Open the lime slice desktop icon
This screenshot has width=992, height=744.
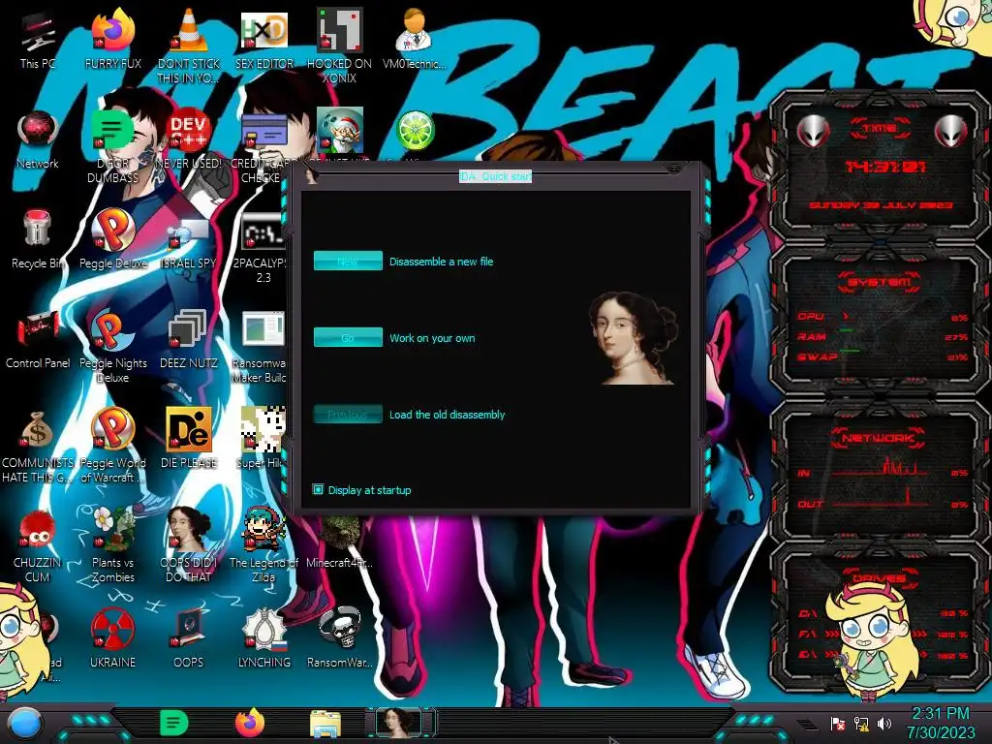[x=415, y=131]
